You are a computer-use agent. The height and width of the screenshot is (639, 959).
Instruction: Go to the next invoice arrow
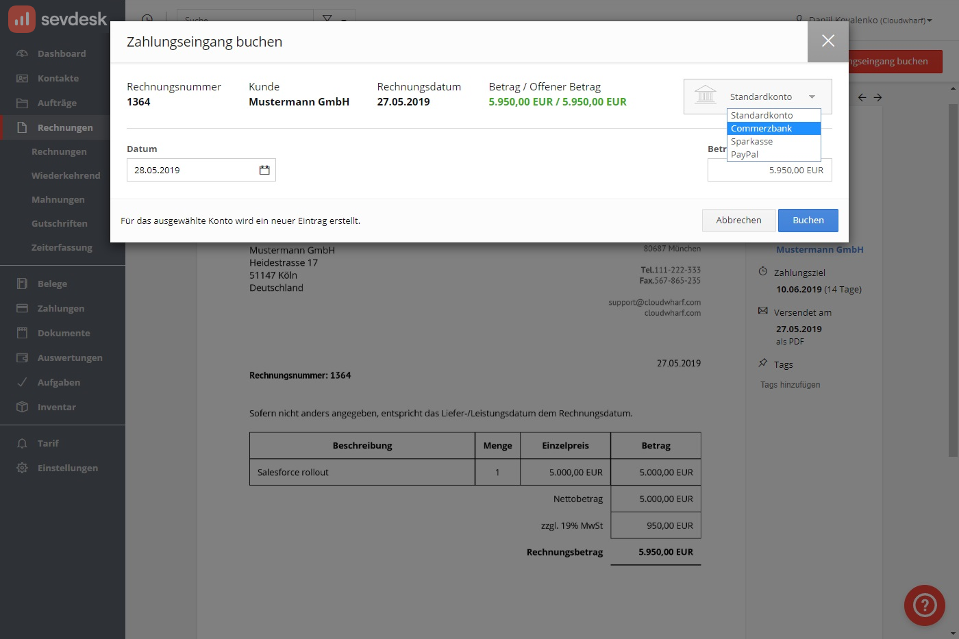877,97
